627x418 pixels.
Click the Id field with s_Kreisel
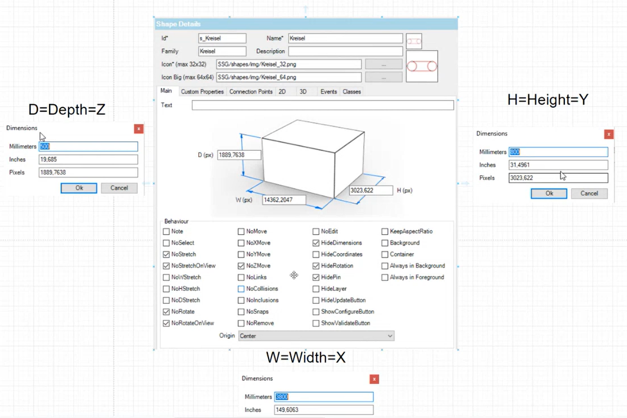[x=222, y=38]
